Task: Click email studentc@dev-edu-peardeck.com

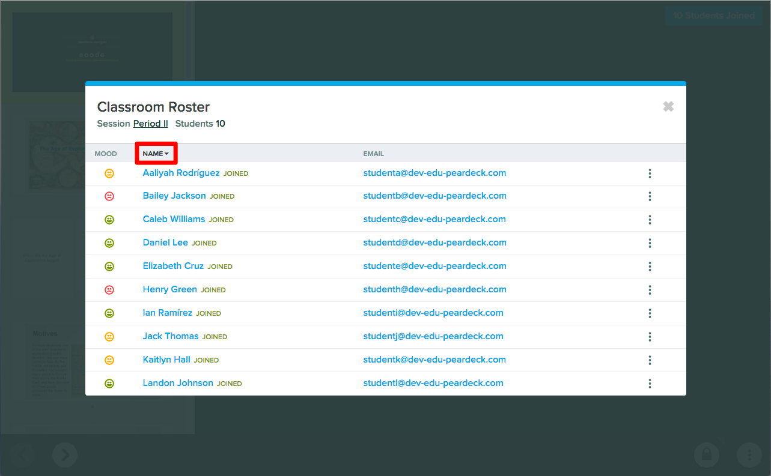Action: pyautogui.click(x=434, y=219)
